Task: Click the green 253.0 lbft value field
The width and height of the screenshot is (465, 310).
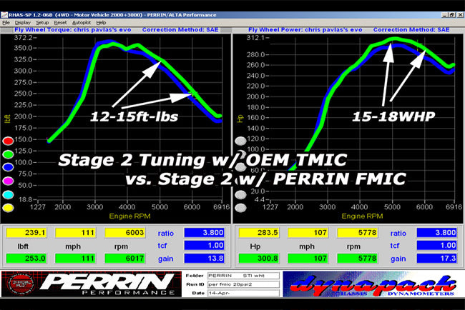Action: pyautogui.click(x=26, y=259)
